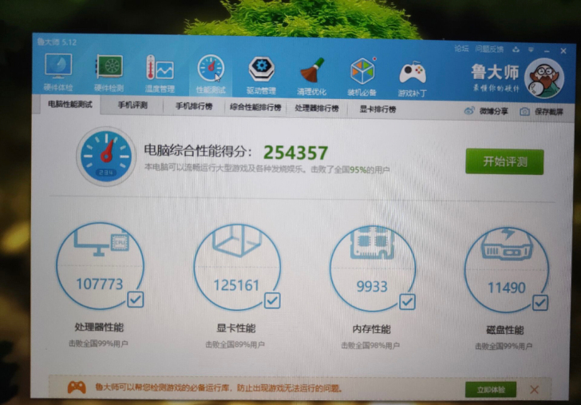The image size is (581, 405).
Task: Click the speedometer gauge beside overall score
Action: coord(106,156)
